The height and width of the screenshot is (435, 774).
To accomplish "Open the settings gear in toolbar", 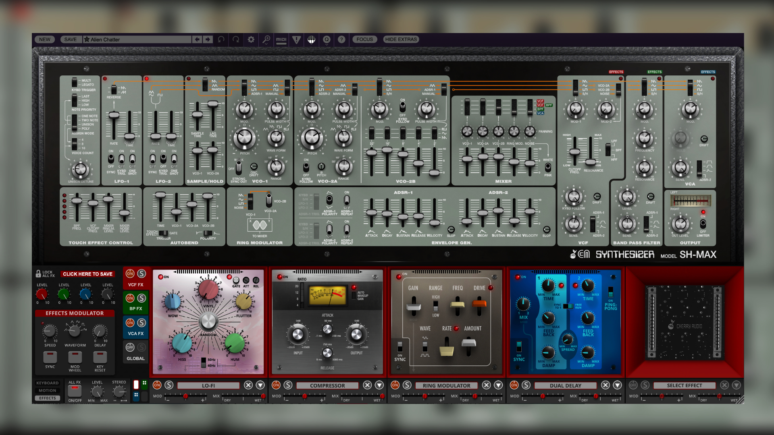I will pyautogui.click(x=251, y=39).
